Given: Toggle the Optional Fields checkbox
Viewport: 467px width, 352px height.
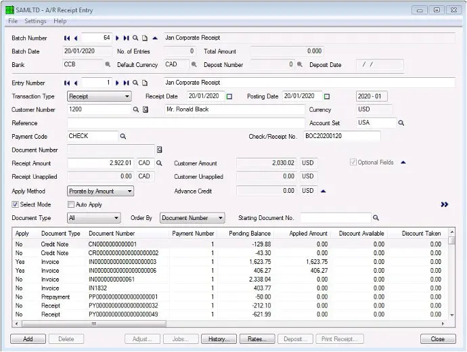Looking at the screenshot, I should coord(353,162).
